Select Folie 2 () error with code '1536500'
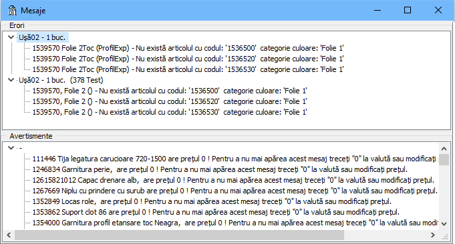This screenshot has width=455, height=244. (x=170, y=91)
